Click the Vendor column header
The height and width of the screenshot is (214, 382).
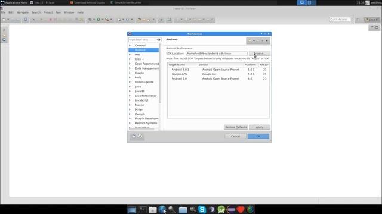221,65
